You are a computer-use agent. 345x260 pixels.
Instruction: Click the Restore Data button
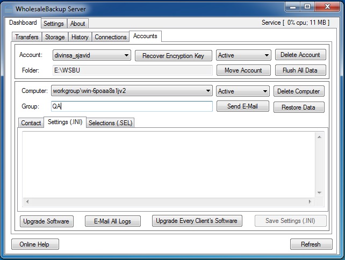pyautogui.click(x=299, y=107)
